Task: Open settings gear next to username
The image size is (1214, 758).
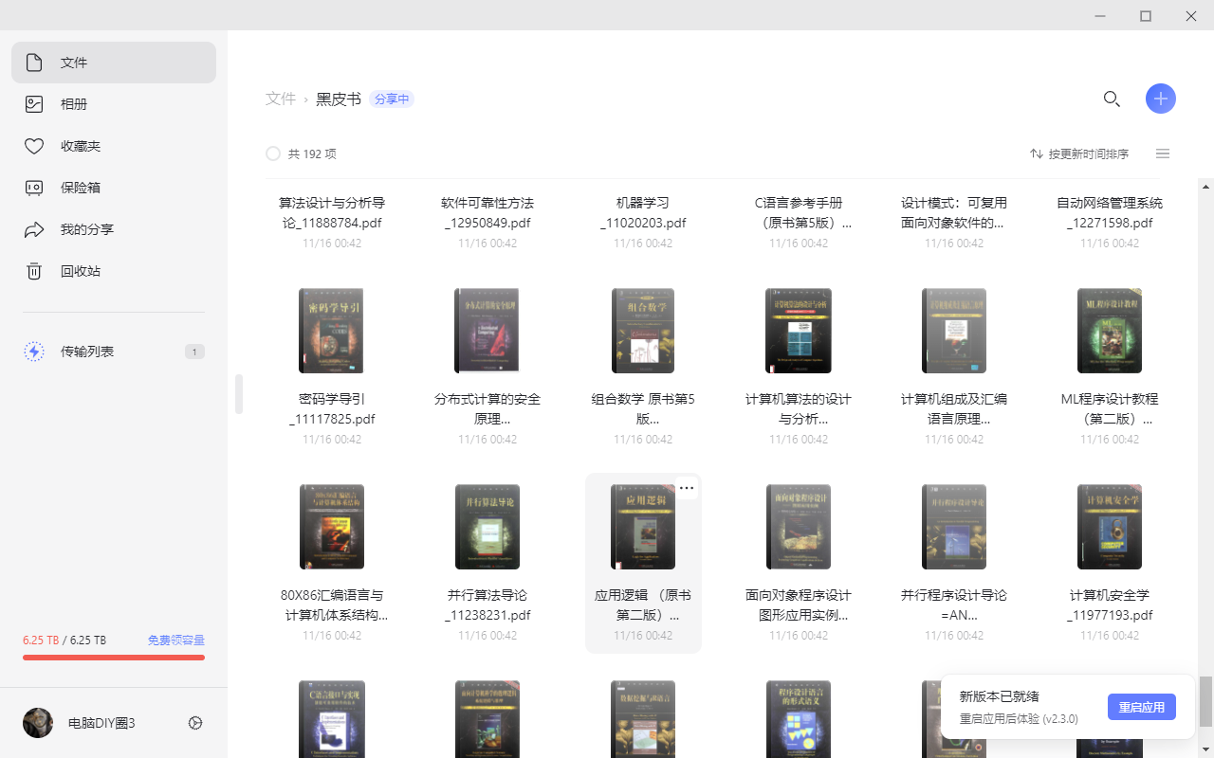Action: 195,723
